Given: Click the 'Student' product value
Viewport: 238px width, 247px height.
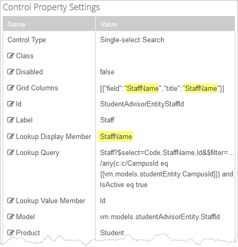Looking at the screenshot, I should (x=112, y=233).
